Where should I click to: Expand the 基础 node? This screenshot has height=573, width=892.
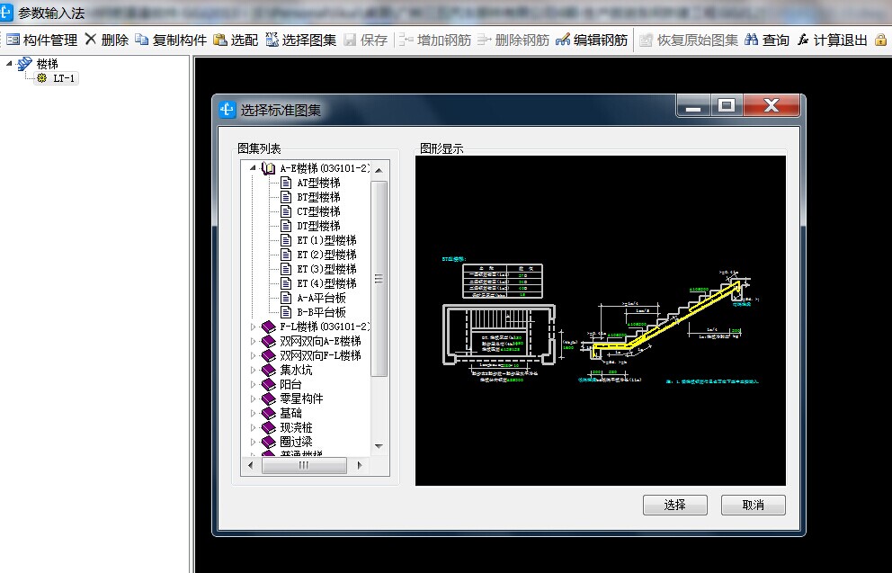[x=254, y=413]
